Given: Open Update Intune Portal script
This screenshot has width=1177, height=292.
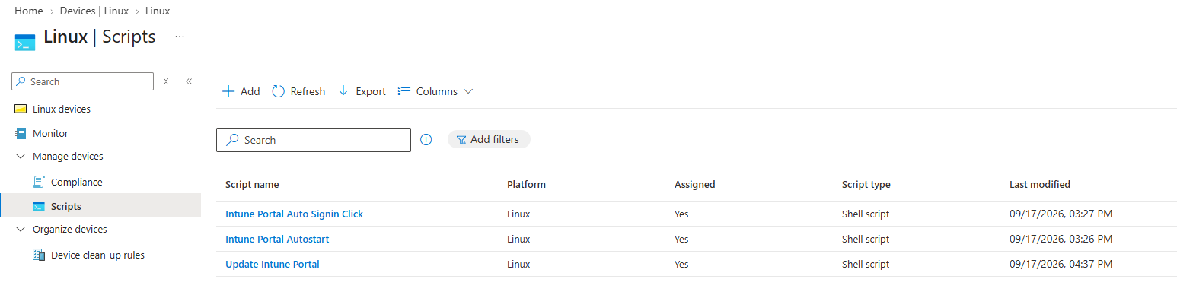Looking at the screenshot, I should point(273,265).
